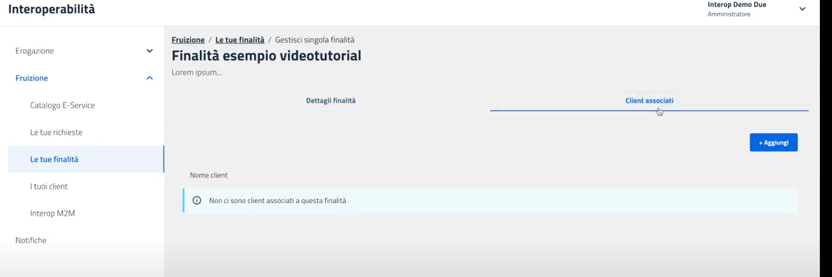The height and width of the screenshot is (277, 832).
Task: Open I tuoi client in the sidebar
Action: tap(49, 186)
